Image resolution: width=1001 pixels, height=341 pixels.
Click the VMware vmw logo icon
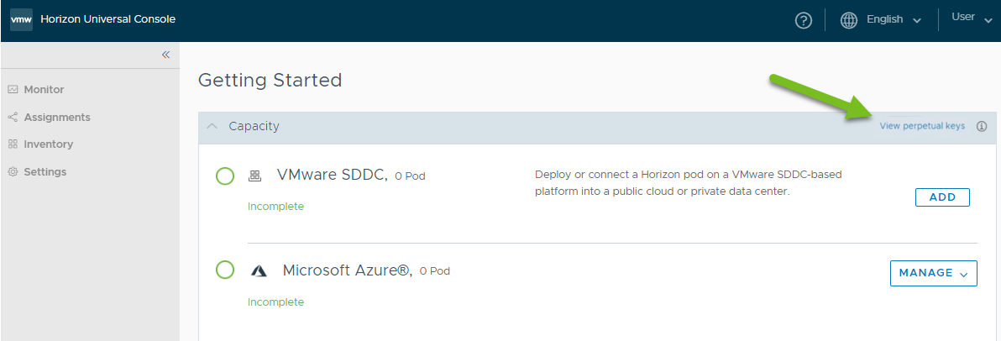pyautogui.click(x=21, y=19)
